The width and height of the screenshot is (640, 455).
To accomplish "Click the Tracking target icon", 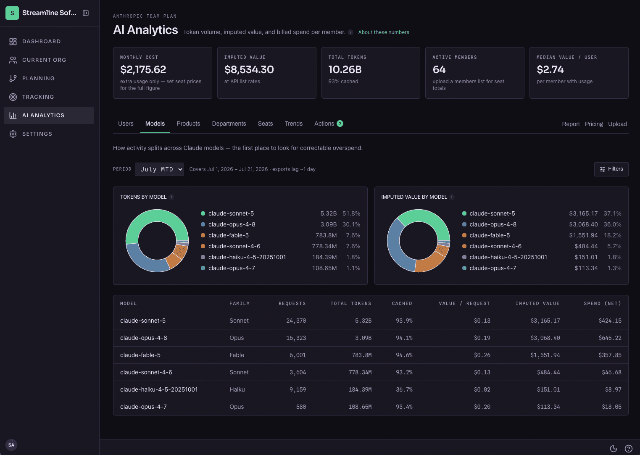I will coord(13,97).
